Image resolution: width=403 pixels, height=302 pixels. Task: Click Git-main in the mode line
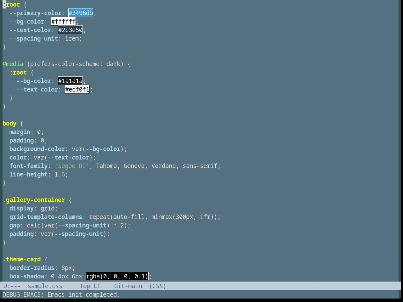pos(128,286)
